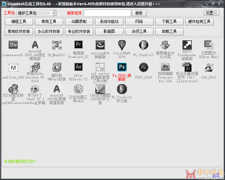Expand the 工具包 dropdown arrow

[54, 13]
